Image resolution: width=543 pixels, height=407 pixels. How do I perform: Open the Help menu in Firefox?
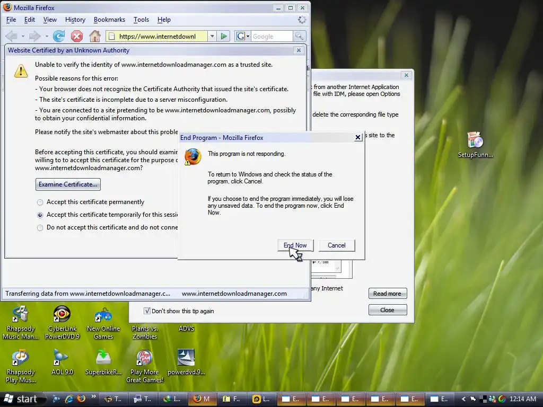pos(164,20)
